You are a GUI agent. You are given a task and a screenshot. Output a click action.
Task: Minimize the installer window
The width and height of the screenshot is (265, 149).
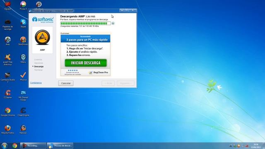[x=122, y=10]
